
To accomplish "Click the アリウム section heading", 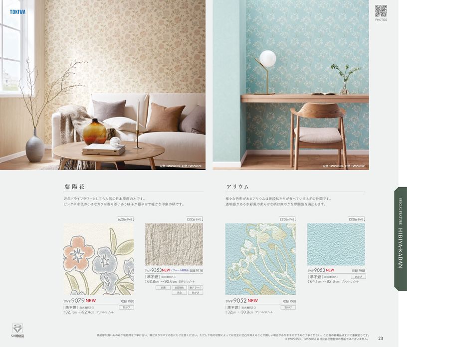I will [x=237, y=187].
